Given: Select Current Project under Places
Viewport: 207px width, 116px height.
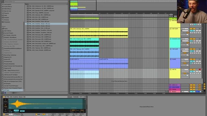Looking at the screenshot, I should point(8,33).
